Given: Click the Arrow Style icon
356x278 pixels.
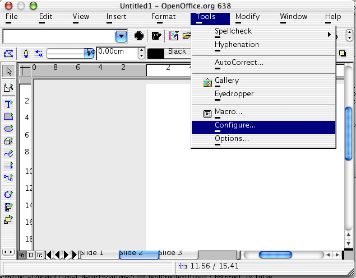Looking at the screenshot, I should coord(39,54).
